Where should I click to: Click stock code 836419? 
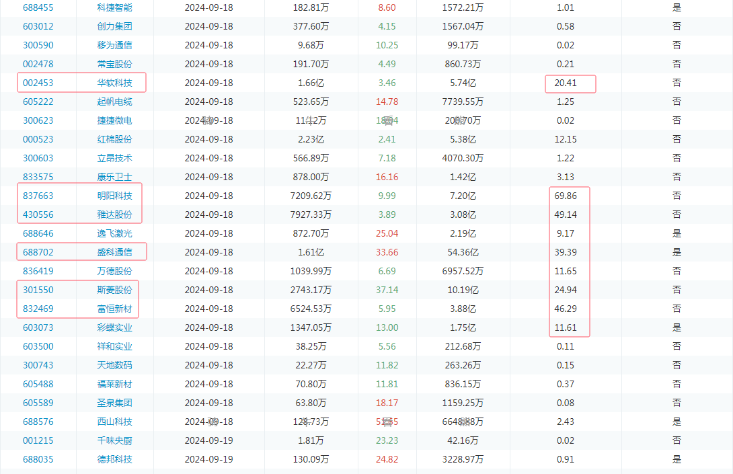[x=38, y=271]
